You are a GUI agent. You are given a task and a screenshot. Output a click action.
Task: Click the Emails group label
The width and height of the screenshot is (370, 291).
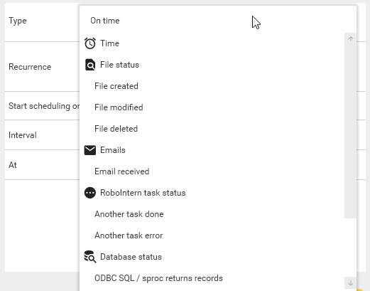pyautogui.click(x=113, y=150)
